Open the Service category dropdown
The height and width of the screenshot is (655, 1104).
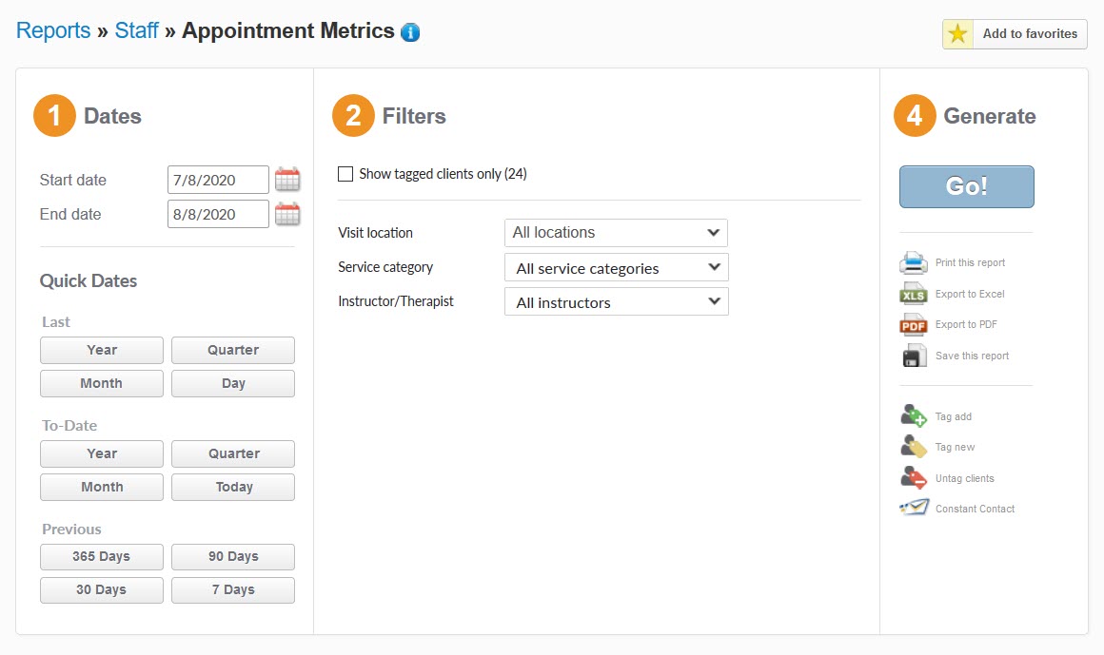(616, 267)
